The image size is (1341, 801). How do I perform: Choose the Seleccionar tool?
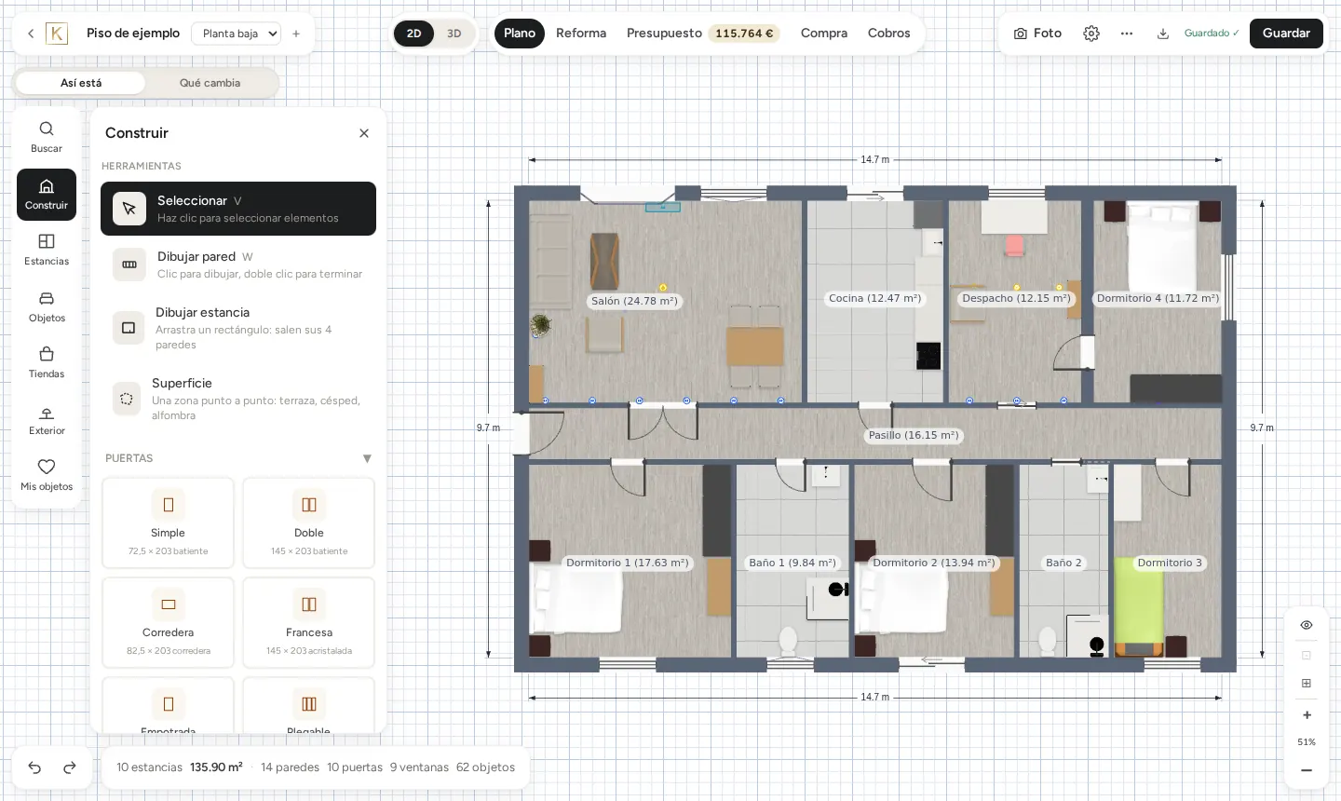[x=238, y=209]
